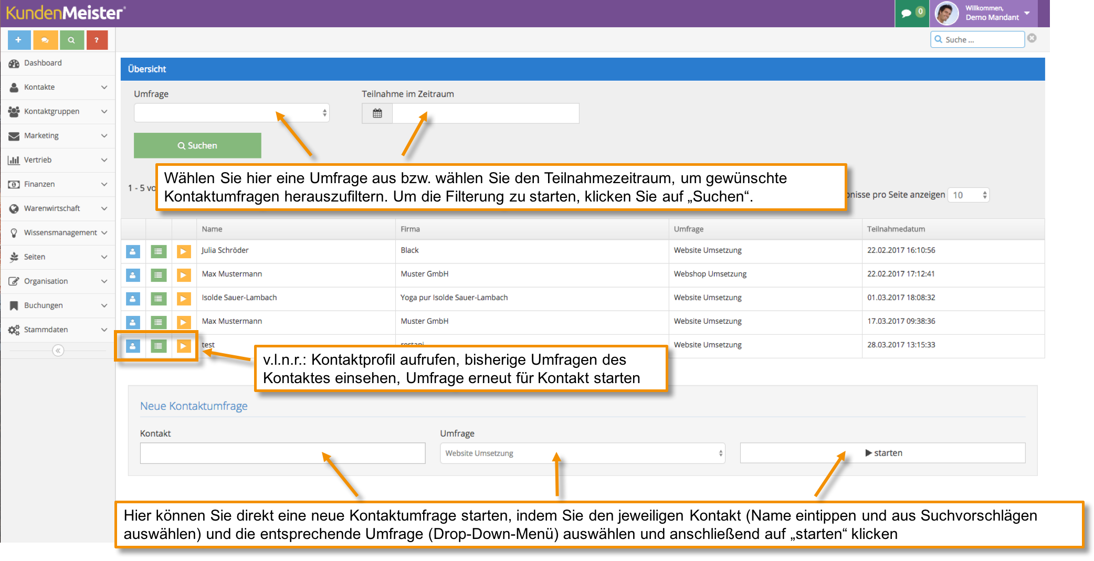Click into the Suche search field
This screenshot has width=1094, height=561.
pos(977,39)
